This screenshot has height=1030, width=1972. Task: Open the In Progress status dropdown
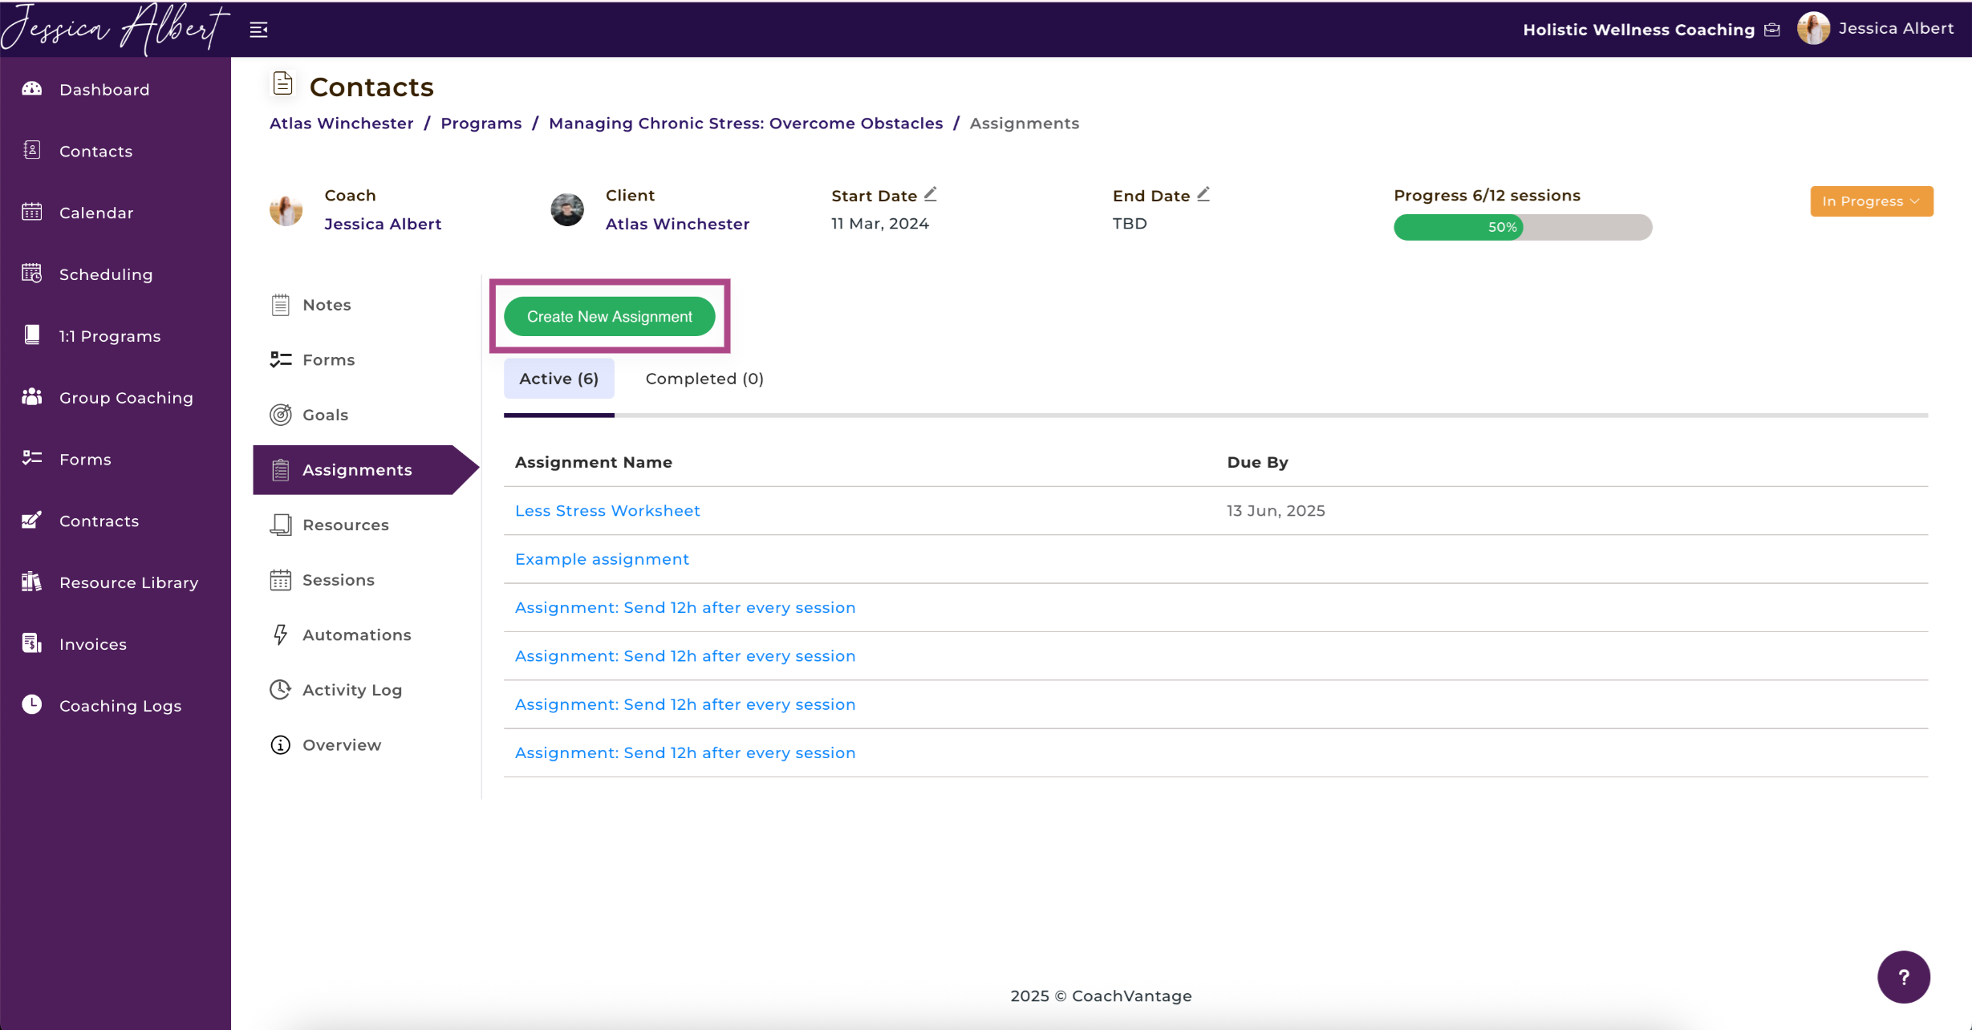click(1871, 201)
